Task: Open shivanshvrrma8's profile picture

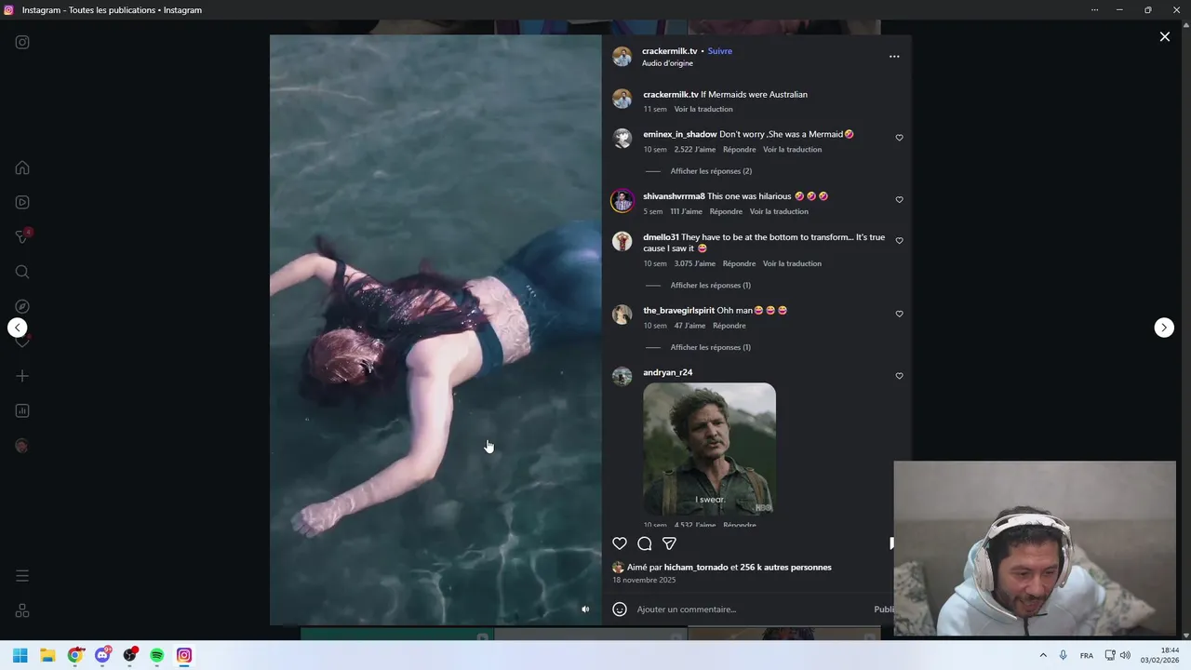Action: (622, 200)
